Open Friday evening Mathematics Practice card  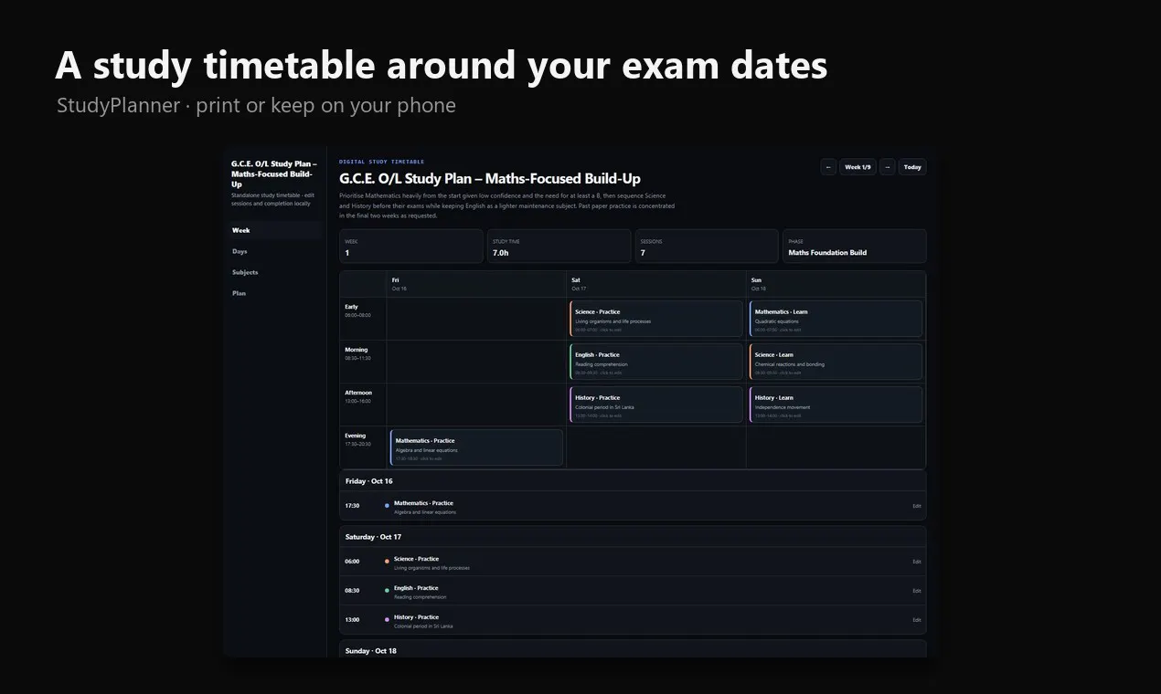tap(476, 447)
